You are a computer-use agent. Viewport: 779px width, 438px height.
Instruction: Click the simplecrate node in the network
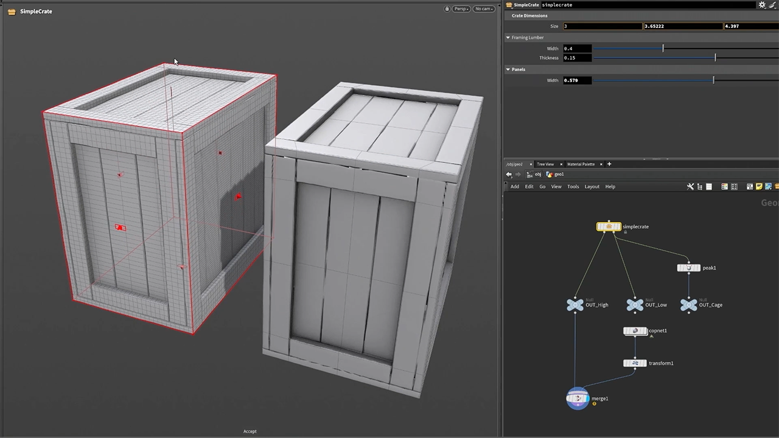(609, 227)
